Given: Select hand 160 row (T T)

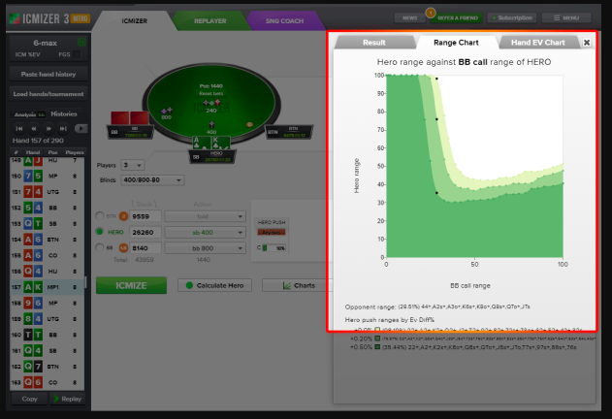Looking at the screenshot, I should [x=47, y=335].
